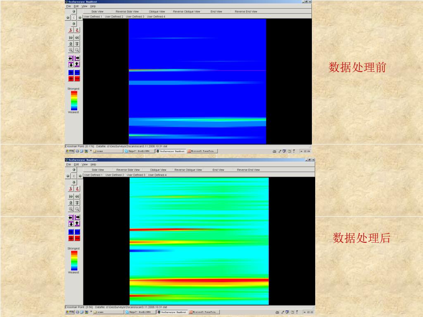Click blue plus button in upper window

coord(71,73)
